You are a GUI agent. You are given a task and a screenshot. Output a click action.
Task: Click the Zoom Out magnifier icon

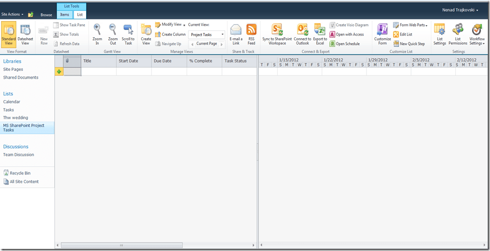click(113, 30)
